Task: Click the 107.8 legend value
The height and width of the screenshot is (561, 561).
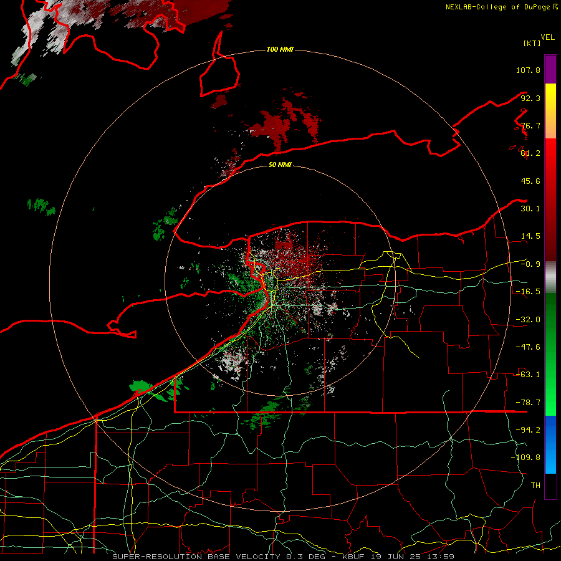Action: click(528, 70)
